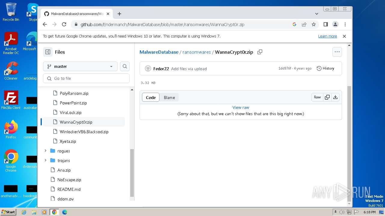Open README.md in file tree
Viewport: 385px width, 216px height.
[69, 189]
